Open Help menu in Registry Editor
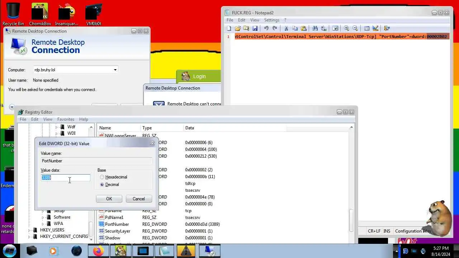Screen dimensions: 459x258 [84, 119]
